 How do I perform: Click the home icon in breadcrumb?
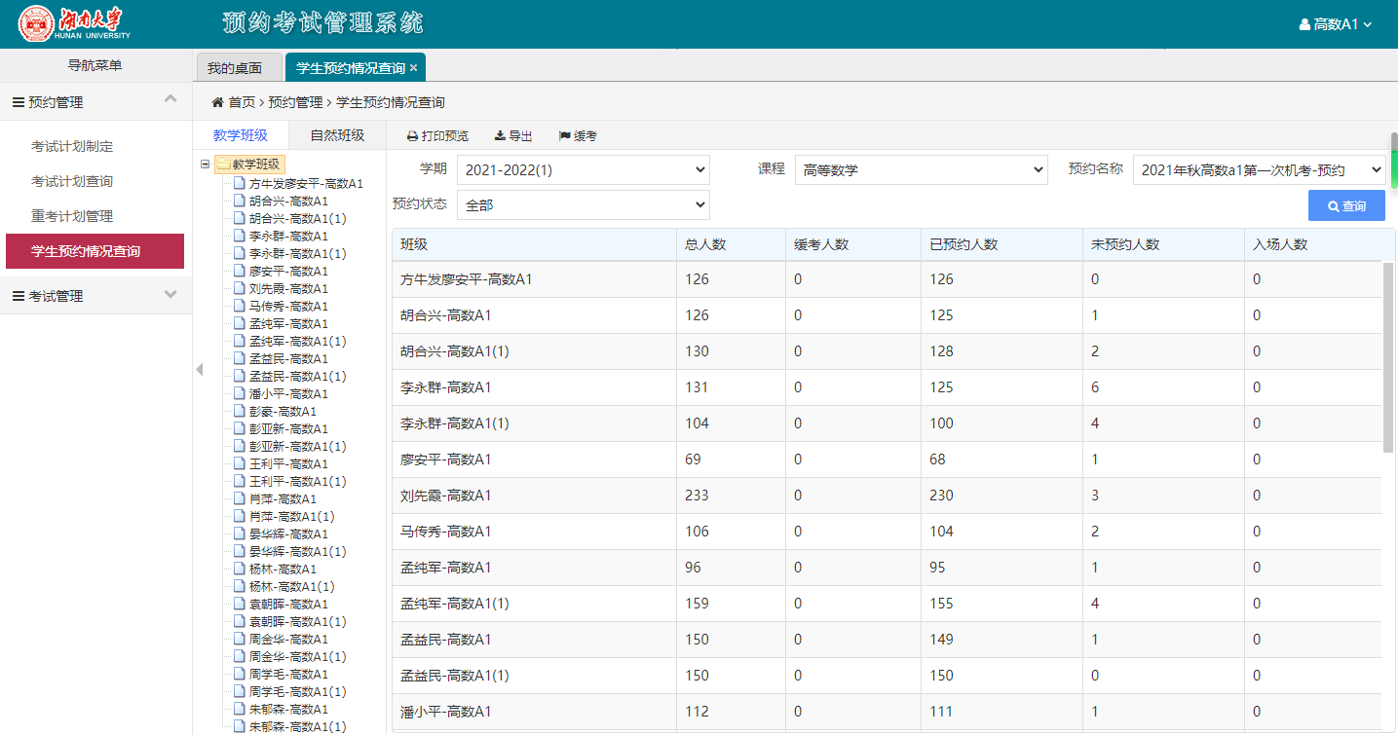pos(218,102)
